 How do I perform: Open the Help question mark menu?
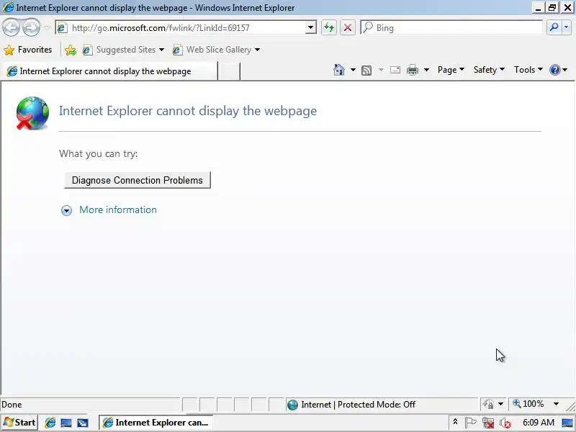pos(559,70)
